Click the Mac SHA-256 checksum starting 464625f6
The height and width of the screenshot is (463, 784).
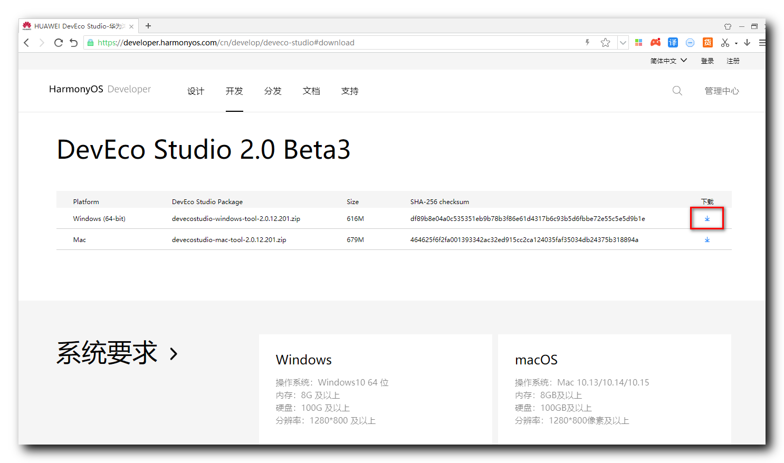[x=524, y=239]
